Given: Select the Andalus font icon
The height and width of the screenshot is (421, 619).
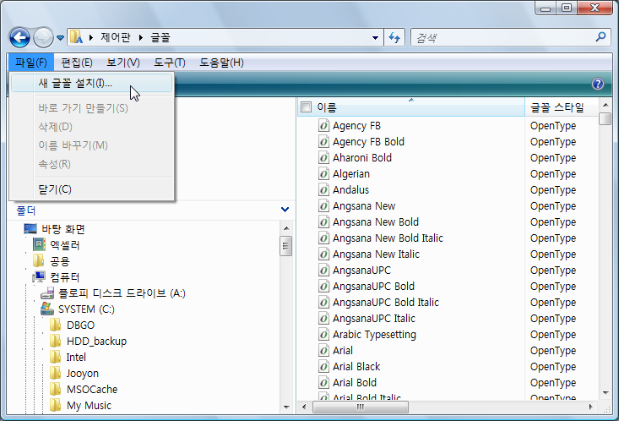Looking at the screenshot, I should pyautogui.click(x=323, y=189).
